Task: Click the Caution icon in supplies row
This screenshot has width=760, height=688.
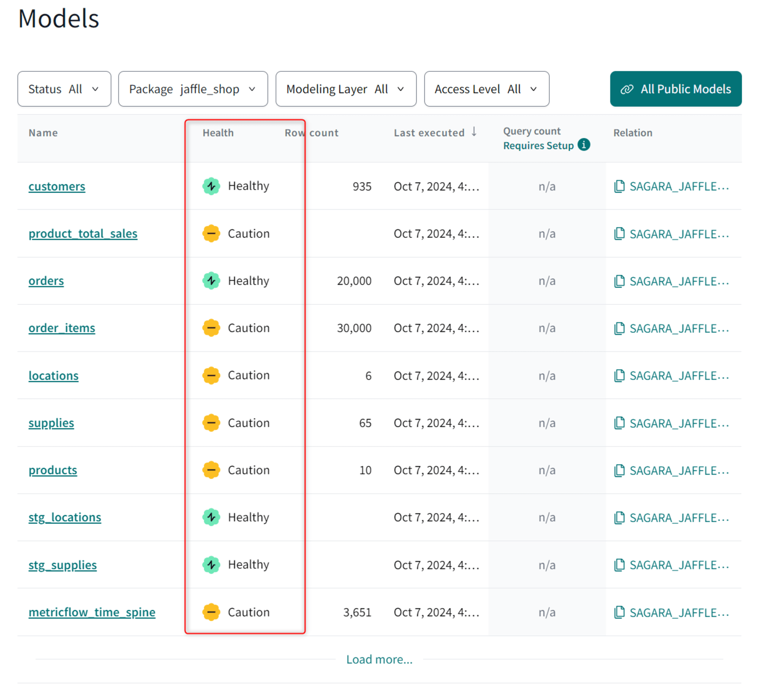Action: pyautogui.click(x=211, y=423)
